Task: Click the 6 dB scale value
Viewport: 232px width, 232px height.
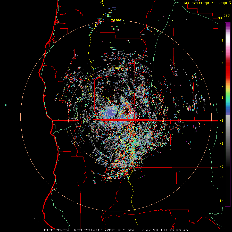Action: [x=222, y=40]
